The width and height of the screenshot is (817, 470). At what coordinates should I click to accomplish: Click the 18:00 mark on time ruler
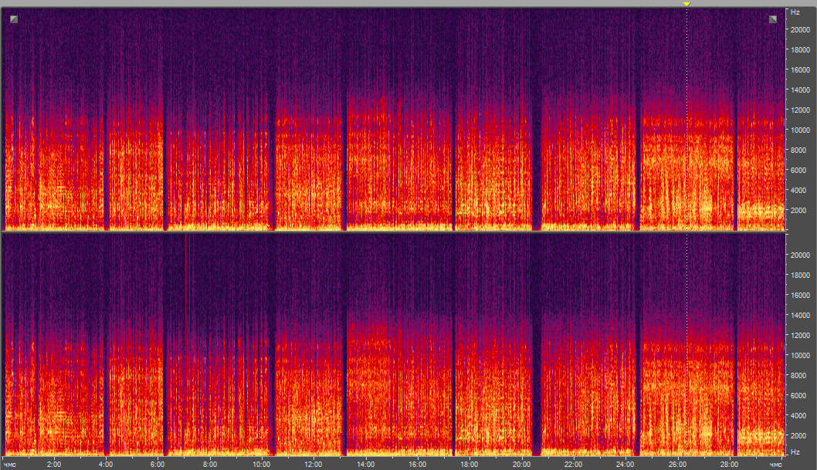click(470, 465)
